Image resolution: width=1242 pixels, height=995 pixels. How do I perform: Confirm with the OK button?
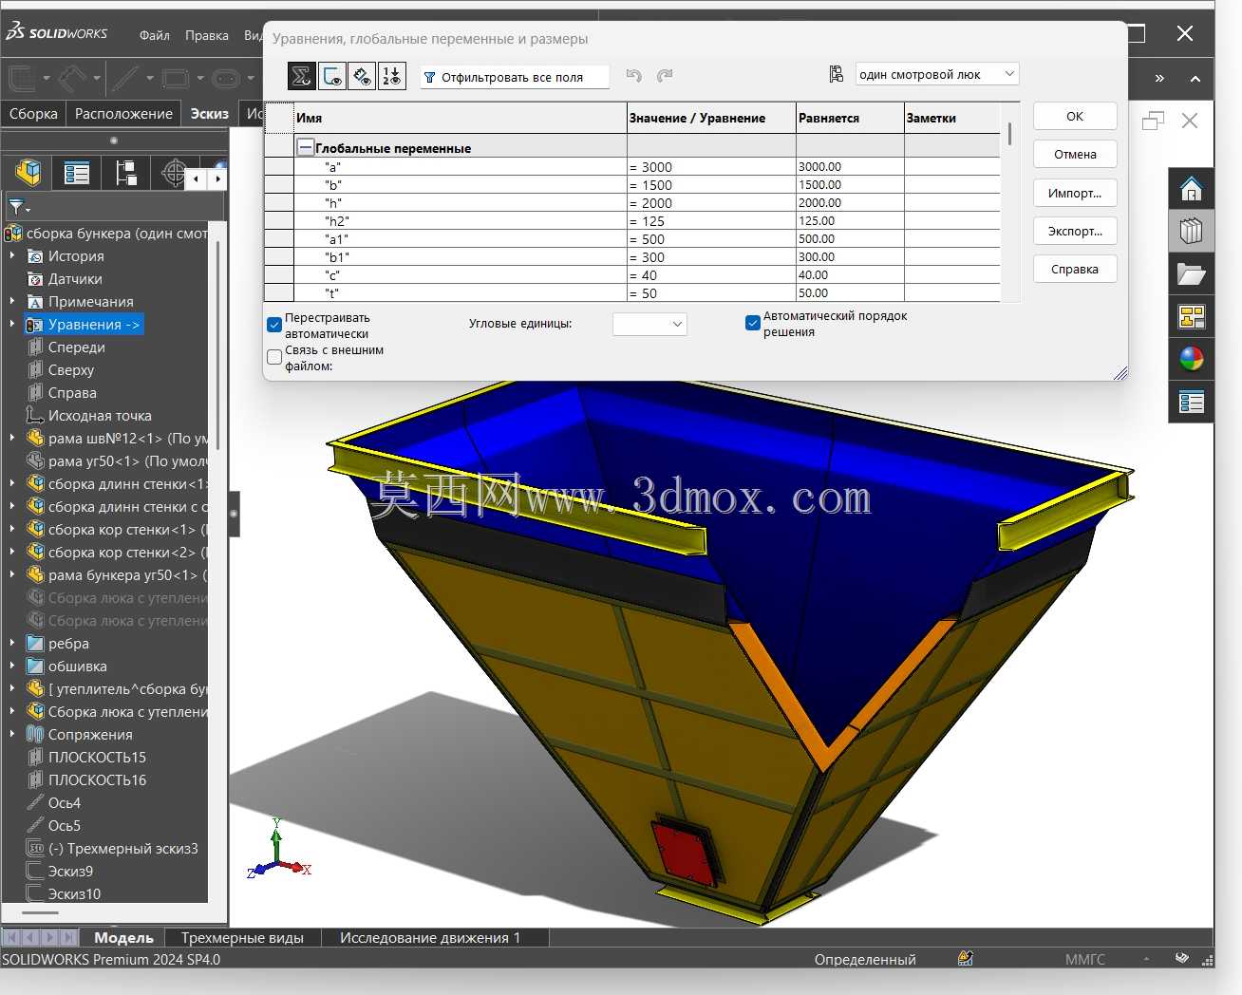coord(1075,116)
